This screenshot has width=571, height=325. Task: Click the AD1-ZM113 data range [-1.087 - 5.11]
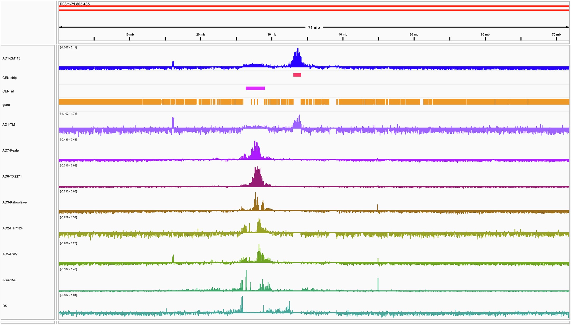68,47
